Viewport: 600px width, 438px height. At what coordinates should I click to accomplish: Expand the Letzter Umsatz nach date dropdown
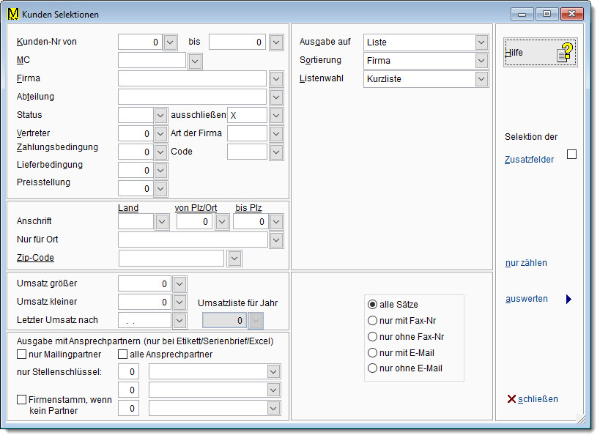[179, 320]
